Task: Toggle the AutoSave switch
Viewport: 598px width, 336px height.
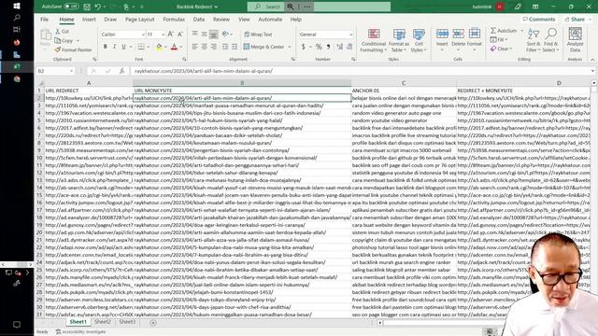Action: (x=71, y=7)
